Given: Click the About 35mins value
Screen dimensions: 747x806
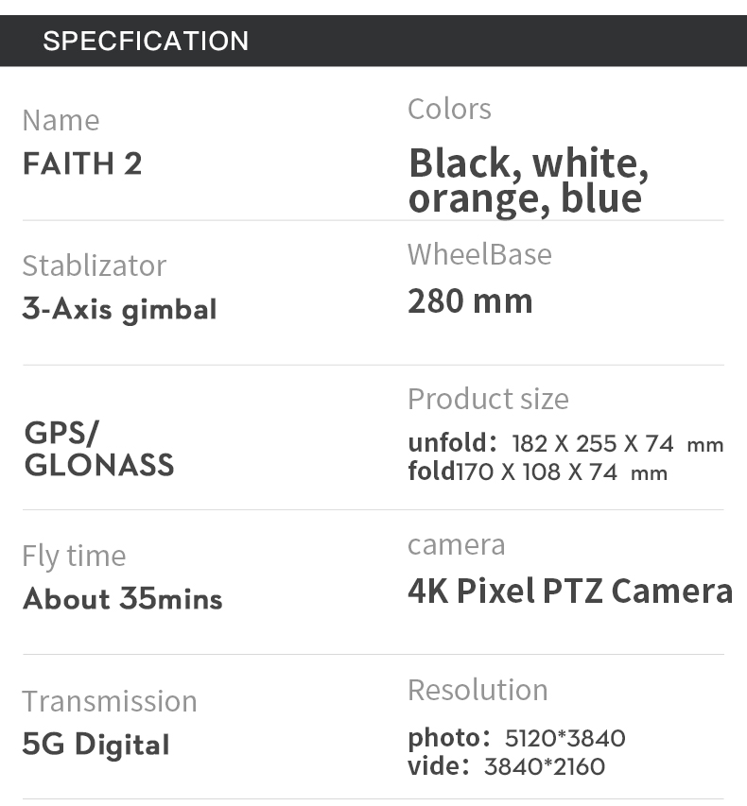Looking at the screenshot, I should click(122, 599).
